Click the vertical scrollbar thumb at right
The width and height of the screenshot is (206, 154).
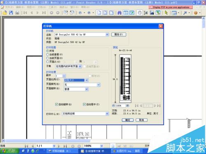click(204, 24)
